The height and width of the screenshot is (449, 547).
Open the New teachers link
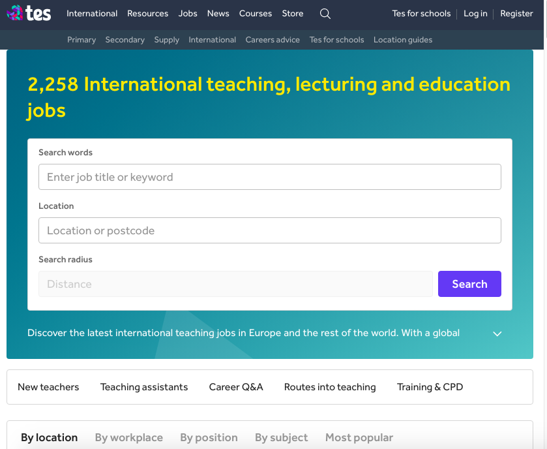pos(48,387)
